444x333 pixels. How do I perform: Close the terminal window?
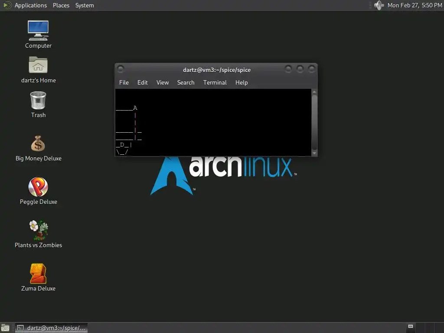coord(311,69)
